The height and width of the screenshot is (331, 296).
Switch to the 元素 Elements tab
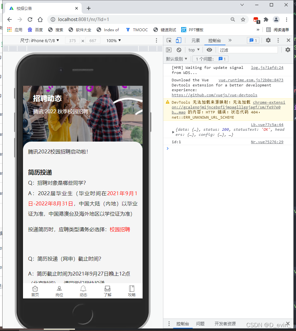196,40
